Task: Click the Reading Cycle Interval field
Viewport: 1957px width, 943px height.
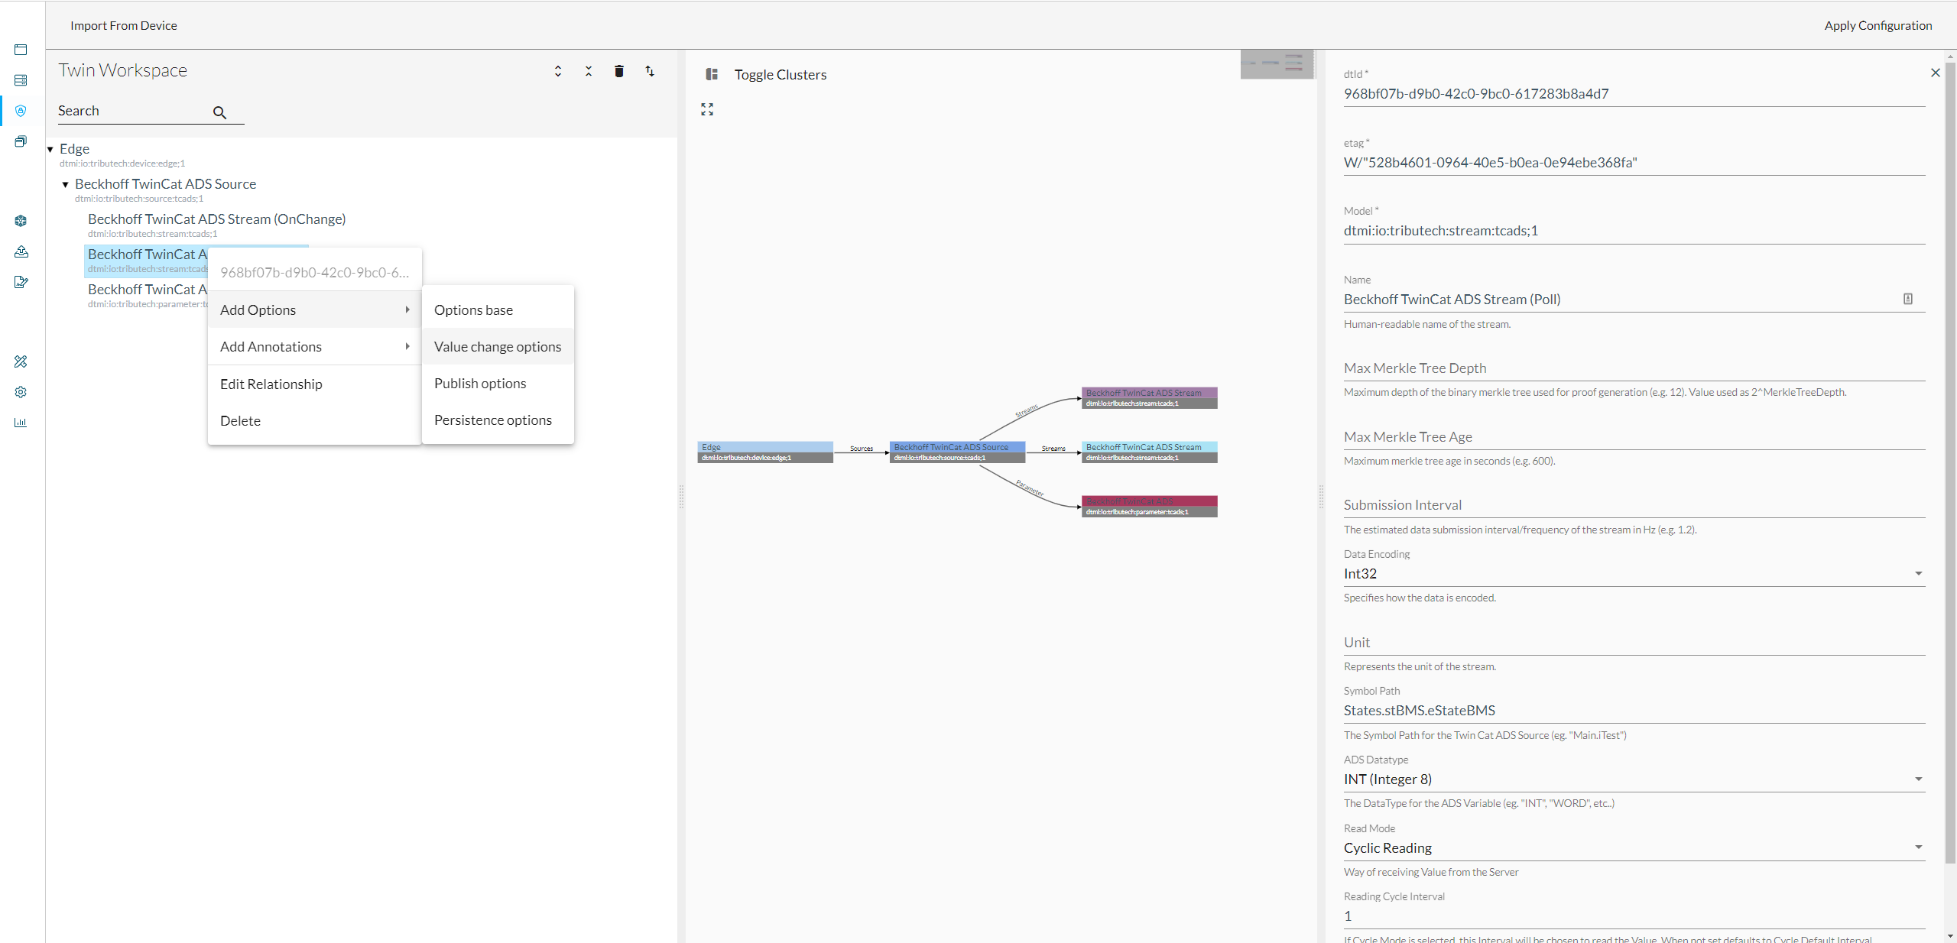Action: [1634, 916]
